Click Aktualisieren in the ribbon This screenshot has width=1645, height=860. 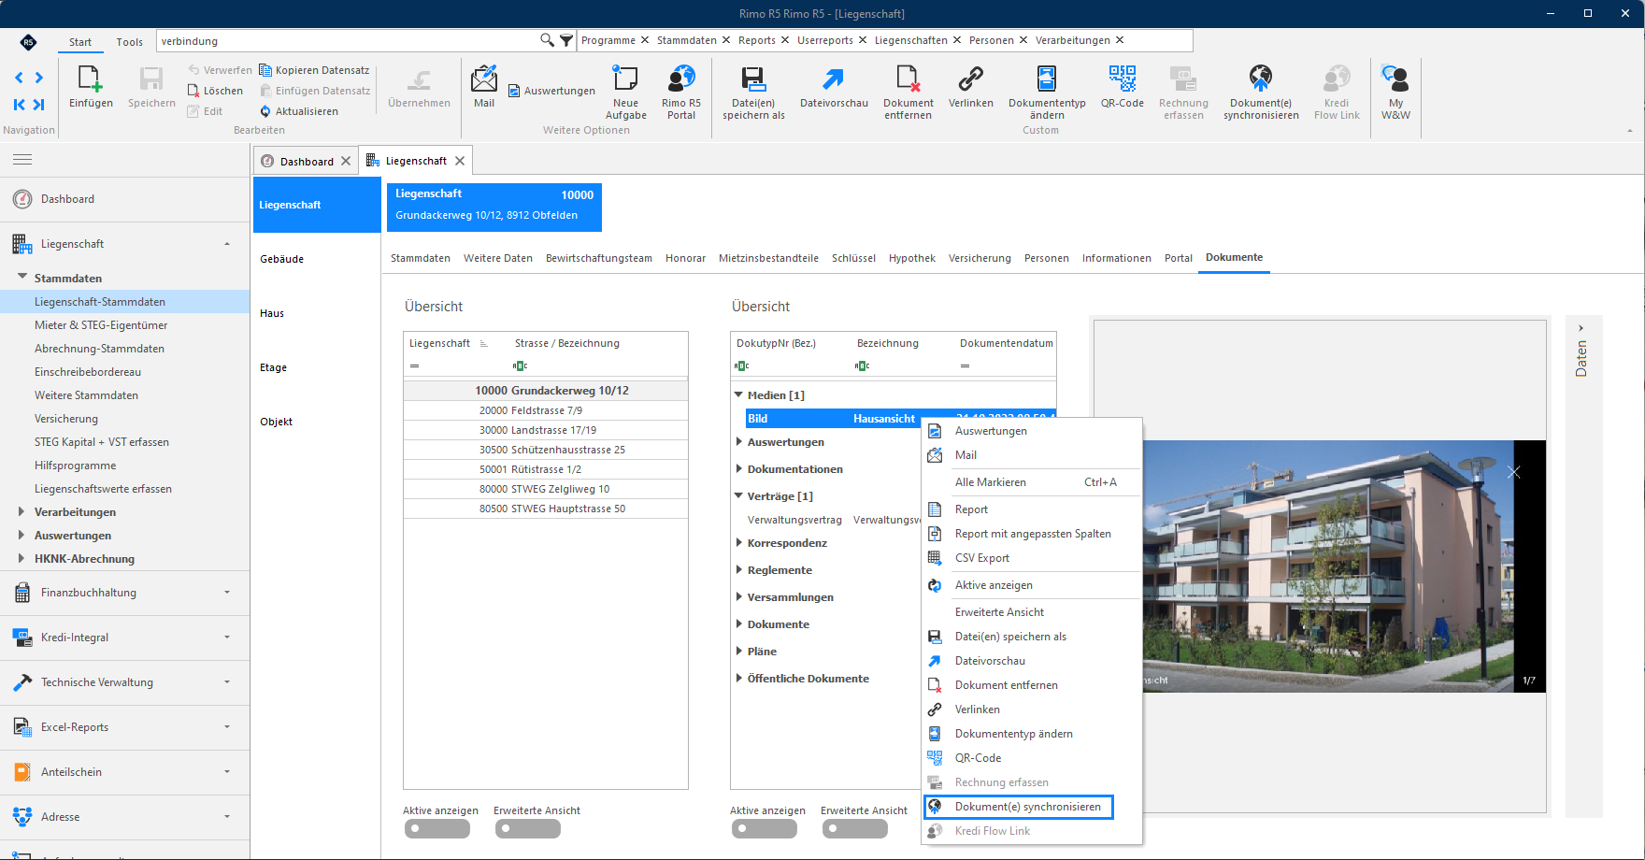coord(299,111)
